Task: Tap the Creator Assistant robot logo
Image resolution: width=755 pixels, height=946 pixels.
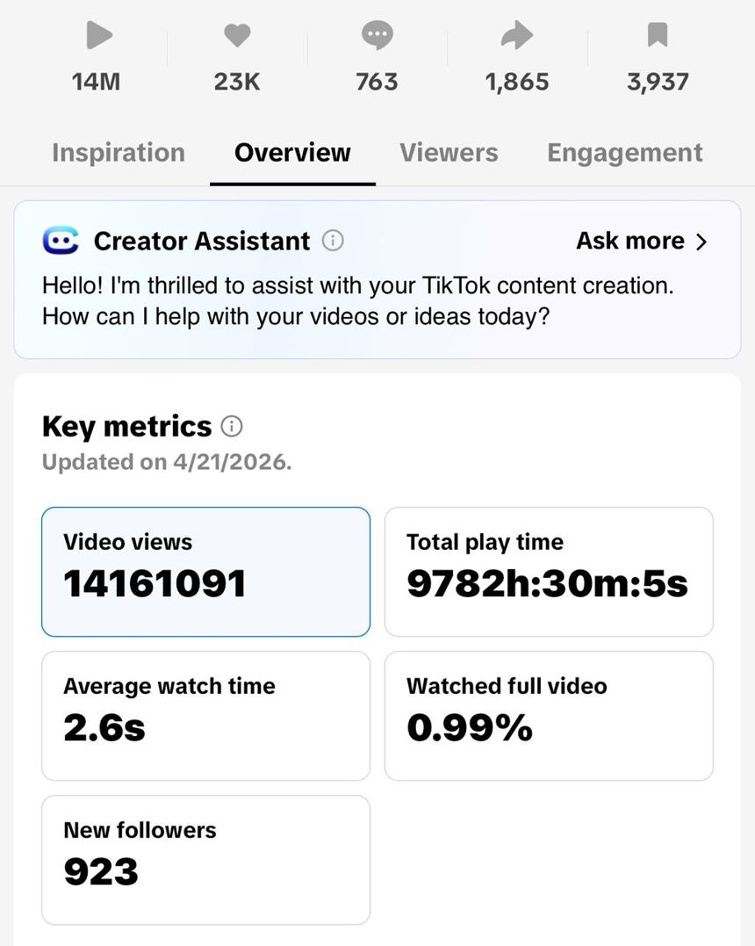Action: click(x=61, y=241)
